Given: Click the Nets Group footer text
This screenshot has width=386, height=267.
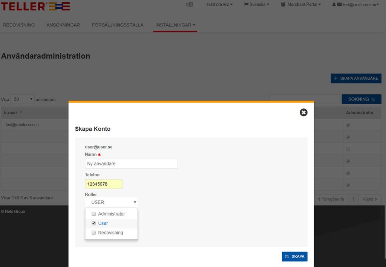Looking at the screenshot, I should [x=13, y=211].
